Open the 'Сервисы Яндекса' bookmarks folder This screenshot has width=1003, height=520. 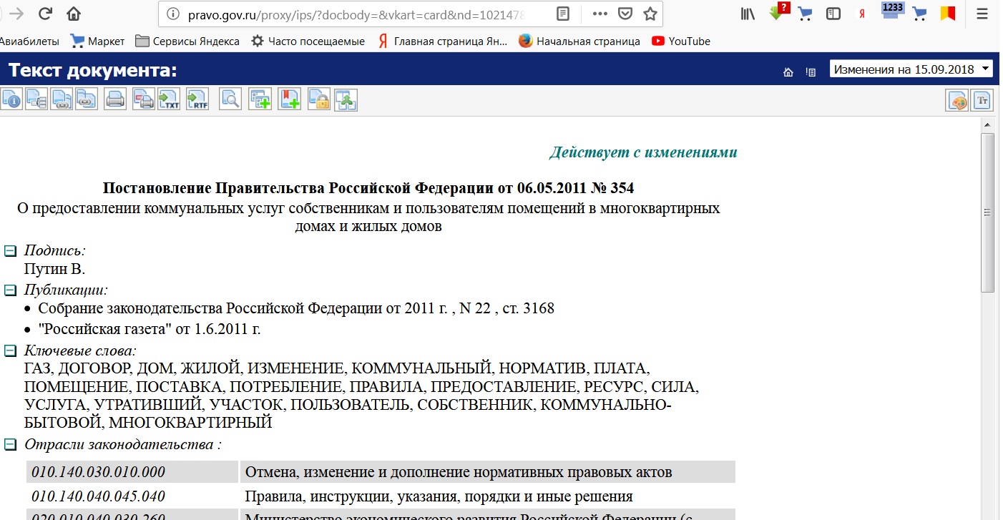pyautogui.click(x=187, y=41)
